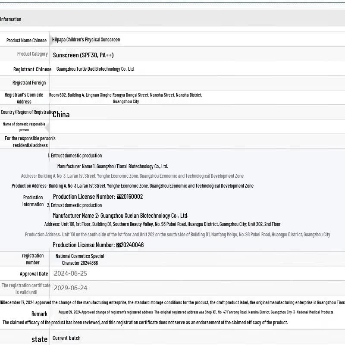Click the 'information' section header text
This screenshot has height=345, width=345.
pos(10,19)
